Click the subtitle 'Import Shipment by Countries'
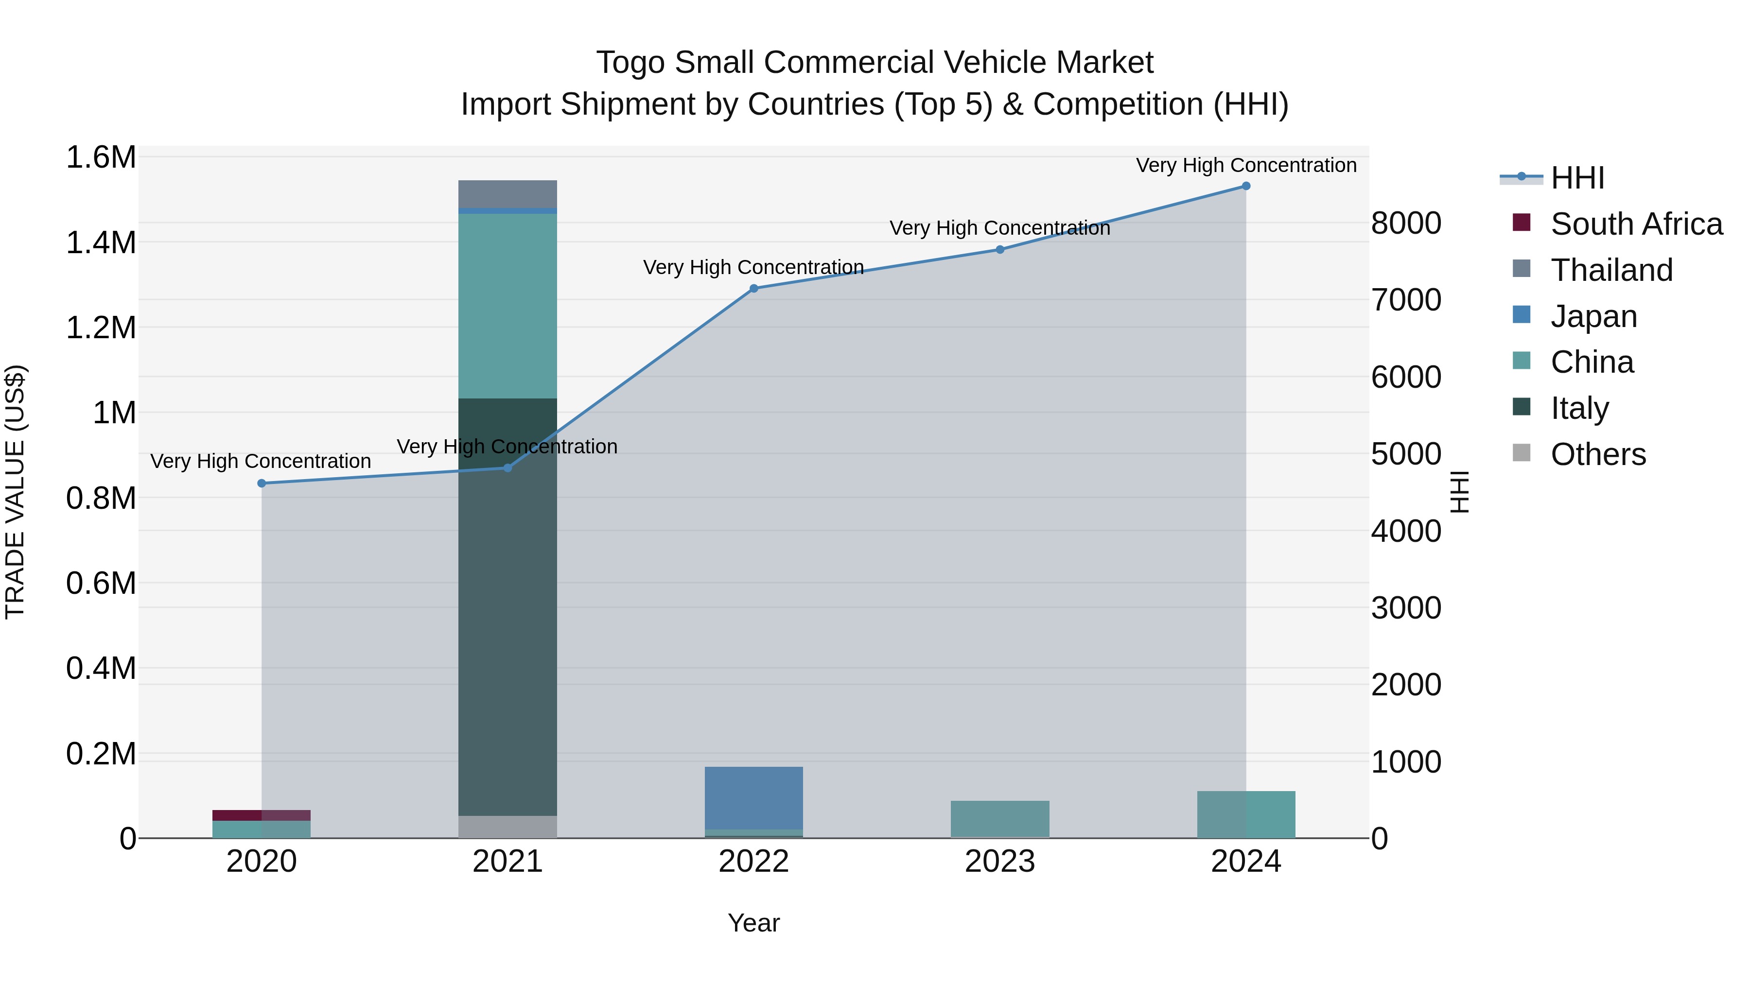1750x984 pixels. tap(674, 104)
